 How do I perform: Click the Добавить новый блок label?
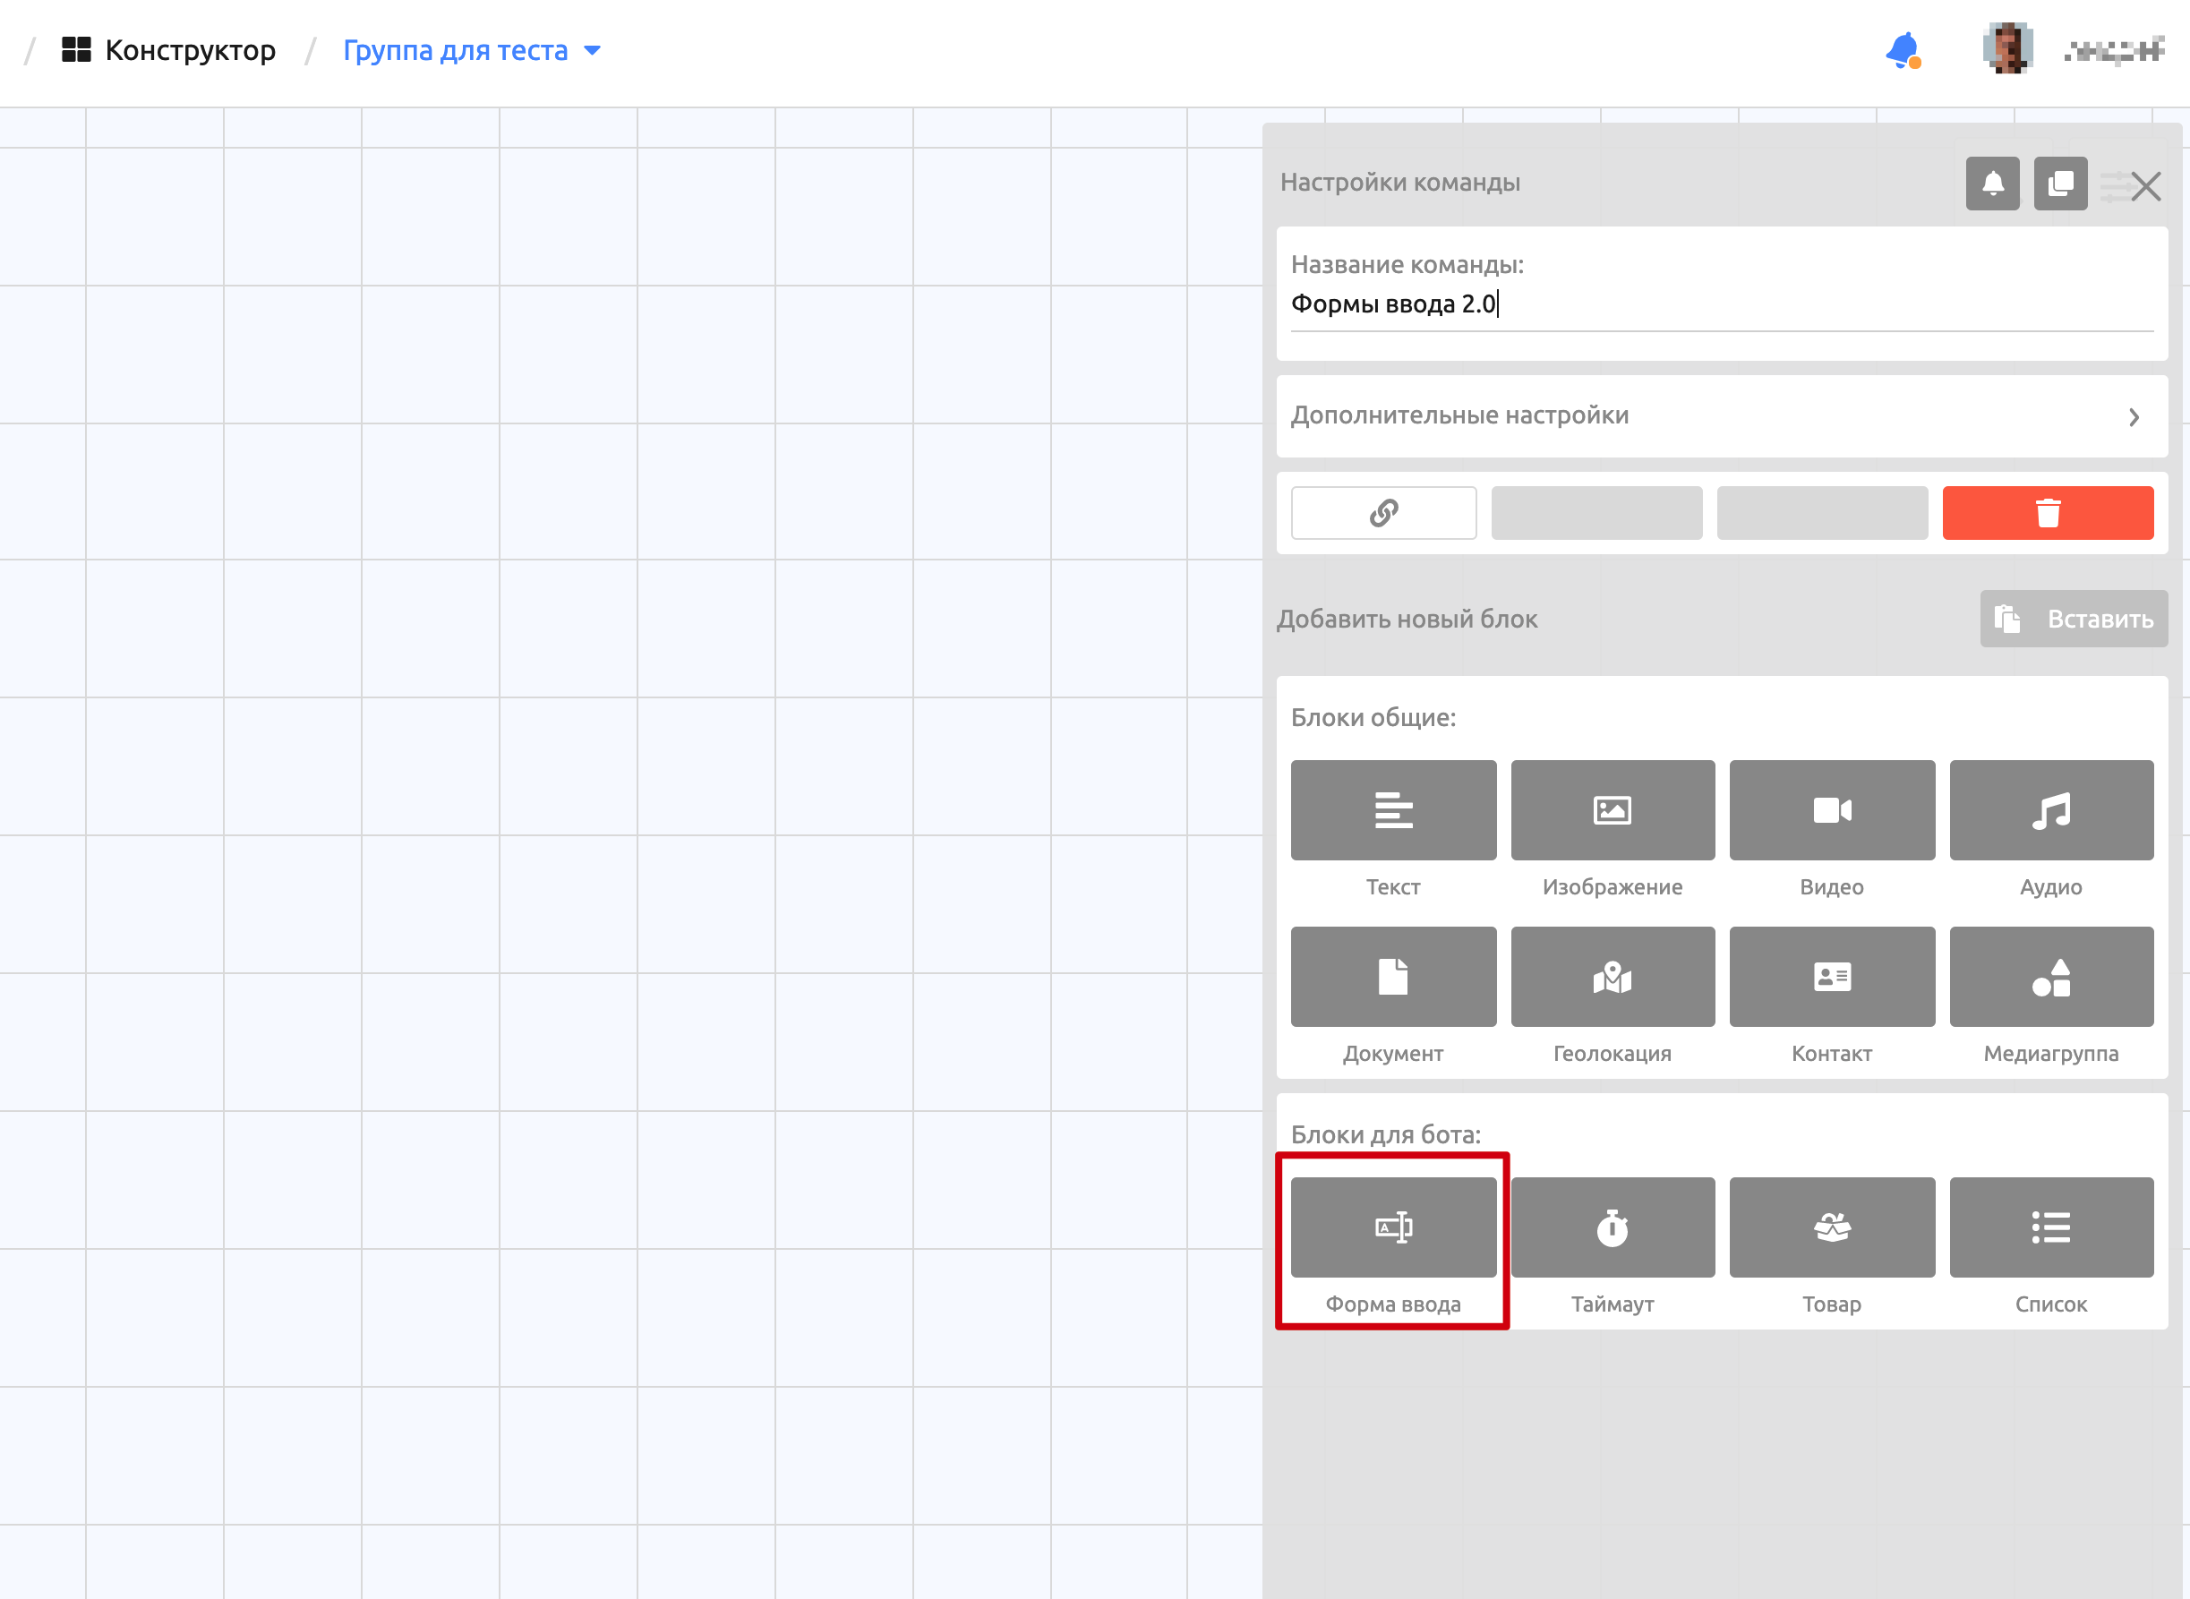[1406, 620]
